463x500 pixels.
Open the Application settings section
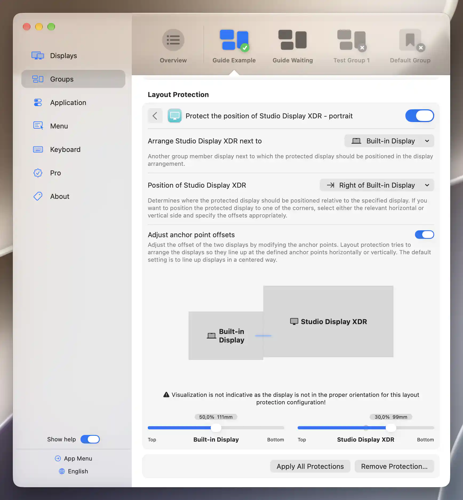click(x=73, y=103)
